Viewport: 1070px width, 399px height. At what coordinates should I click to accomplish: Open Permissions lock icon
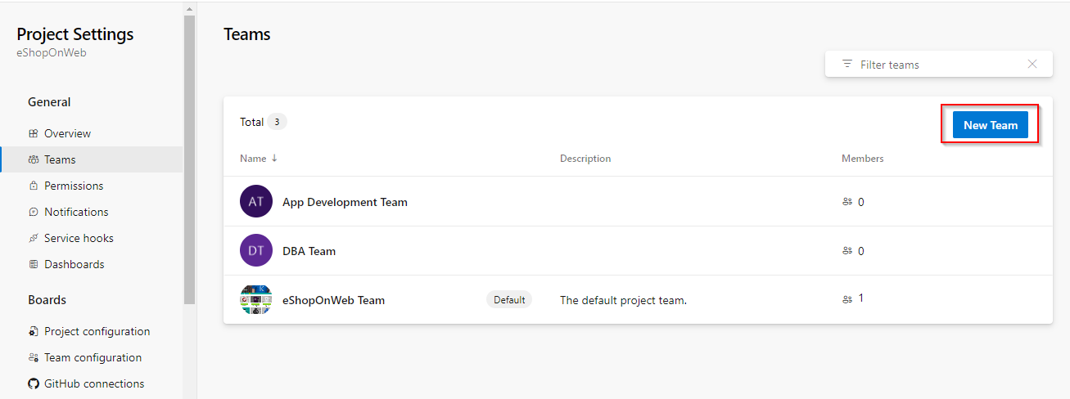(34, 186)
